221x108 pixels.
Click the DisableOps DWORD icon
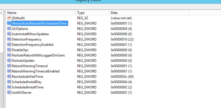[x=9, y=50]
